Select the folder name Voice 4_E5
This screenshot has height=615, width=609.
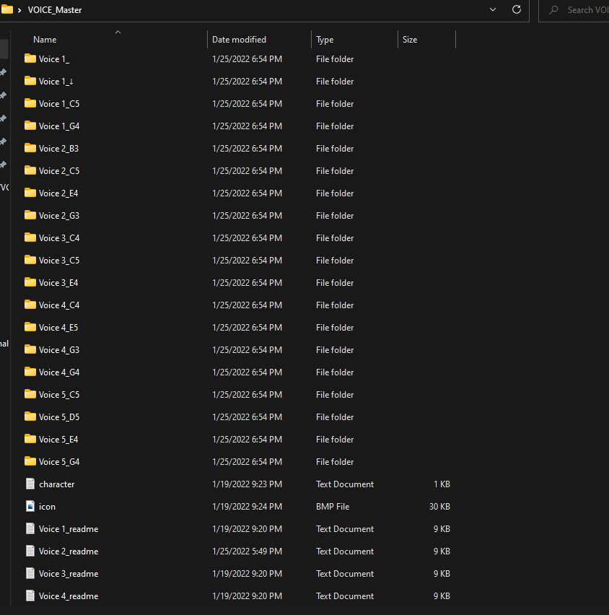(x=58, y=328)
